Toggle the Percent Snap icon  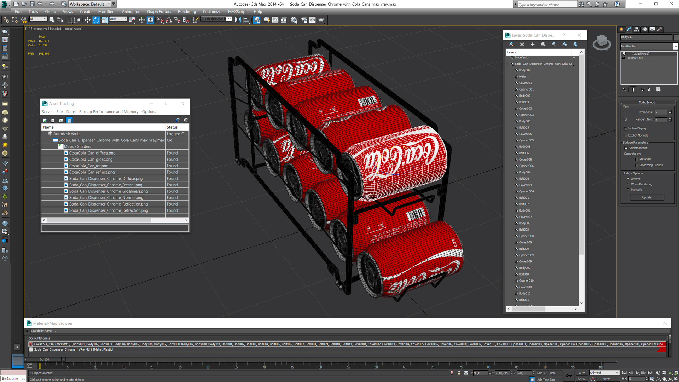[178, 20]
